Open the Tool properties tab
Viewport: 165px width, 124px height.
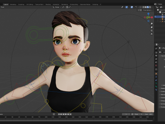[156, 49]
